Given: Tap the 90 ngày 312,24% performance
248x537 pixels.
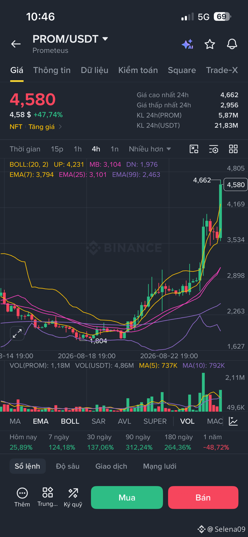Looking at the screenshot, I should coord(139,442).
